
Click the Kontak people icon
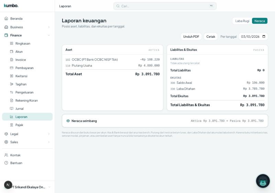click(x=6, y=155)
